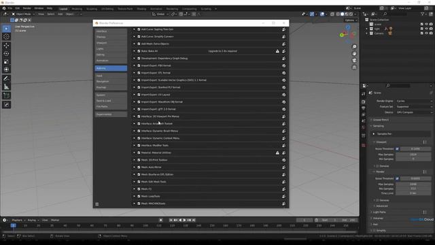Open Add-ons section in Preferences sidebar
Image resolution: width=435 pixels, height=245 pixels.
tap(111, 68)
